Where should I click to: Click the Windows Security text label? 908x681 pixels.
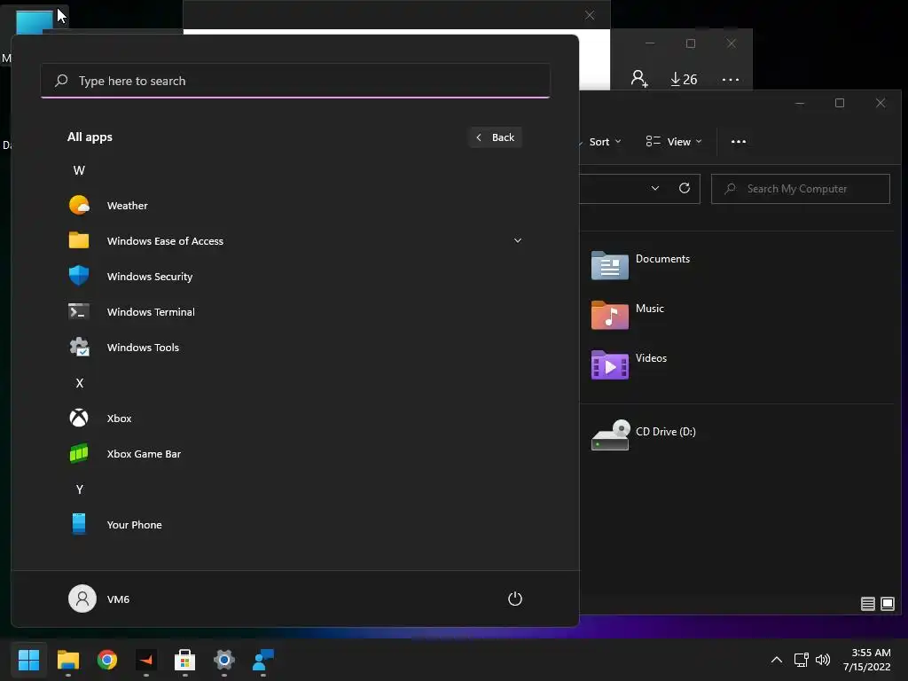click(149, 277)
